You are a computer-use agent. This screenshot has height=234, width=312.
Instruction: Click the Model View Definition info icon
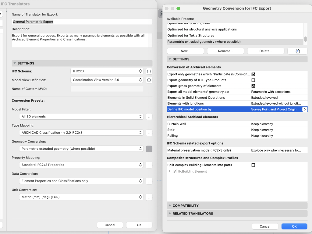pos(149,80)
